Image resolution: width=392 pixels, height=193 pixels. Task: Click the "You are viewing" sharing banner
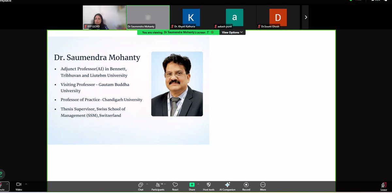point(178,32)
